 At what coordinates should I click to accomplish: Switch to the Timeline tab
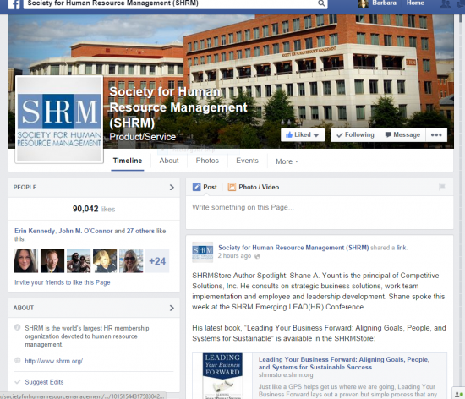[128, 161]
